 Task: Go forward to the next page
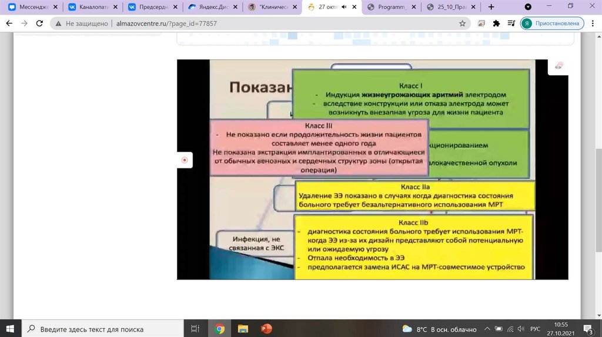pyautogui.click(x=24, y=23)
